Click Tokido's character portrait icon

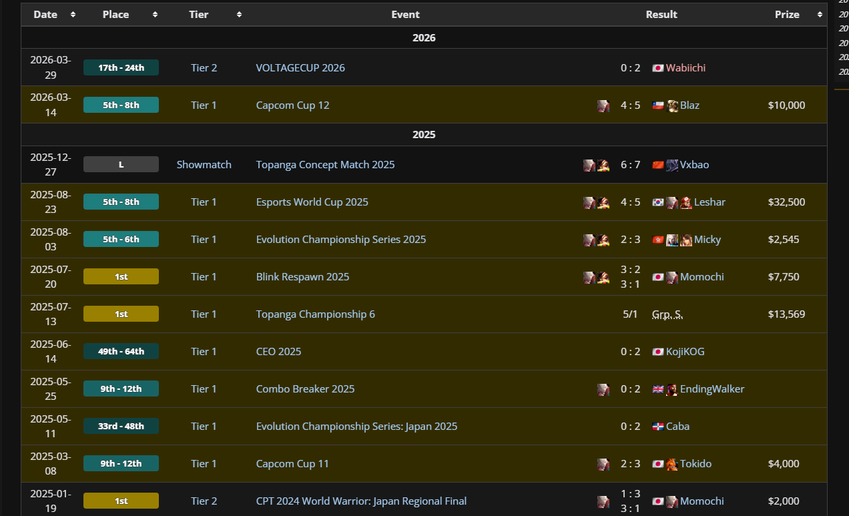[x=672, y=464]
